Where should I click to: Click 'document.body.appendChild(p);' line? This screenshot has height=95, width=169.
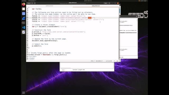[x=45, y=41]
